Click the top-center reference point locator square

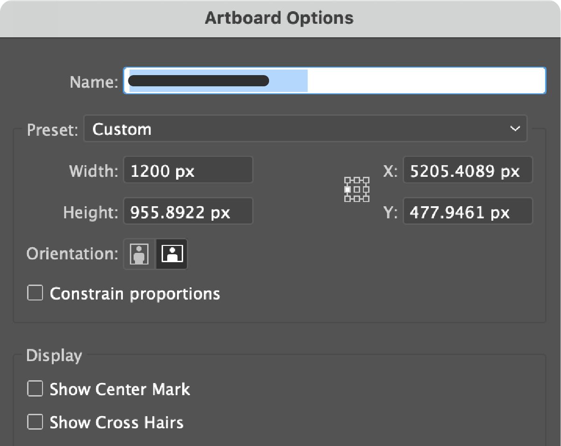[x=357, y=180]
